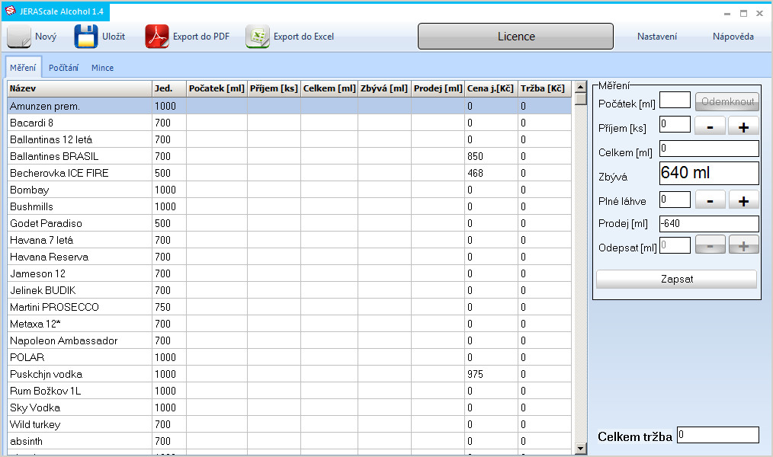Select the Jelinek BUDIK row
This screenshot has height=457, width=773.
tap(290, 290)
